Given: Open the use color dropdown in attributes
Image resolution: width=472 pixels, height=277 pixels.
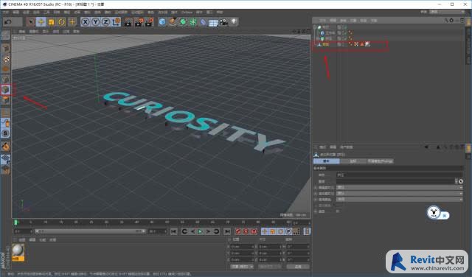Looking at the screenshot, I should click(x=400, y=200).
